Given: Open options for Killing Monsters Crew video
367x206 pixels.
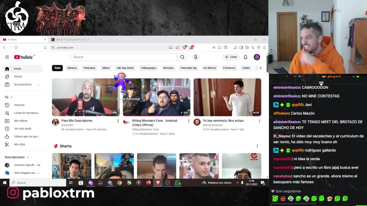Looking at the screenshot, I should [189, 121].
